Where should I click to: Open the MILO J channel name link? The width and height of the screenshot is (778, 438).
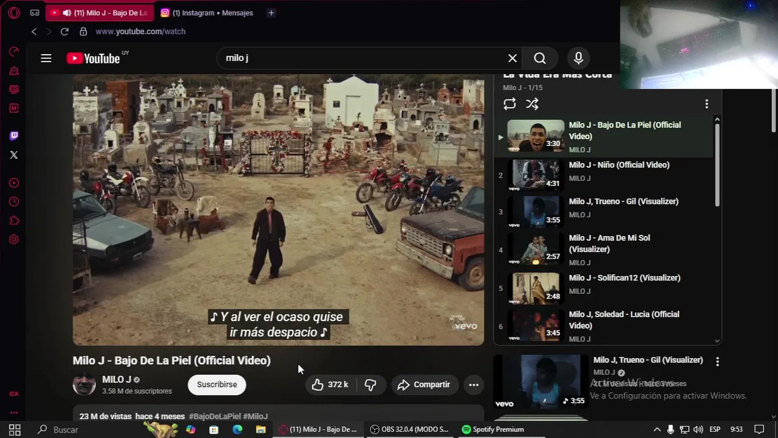[x=117, y=380]
